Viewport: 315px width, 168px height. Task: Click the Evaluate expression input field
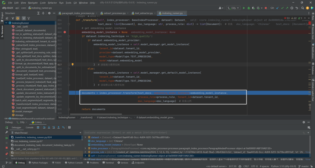(193, 133)
